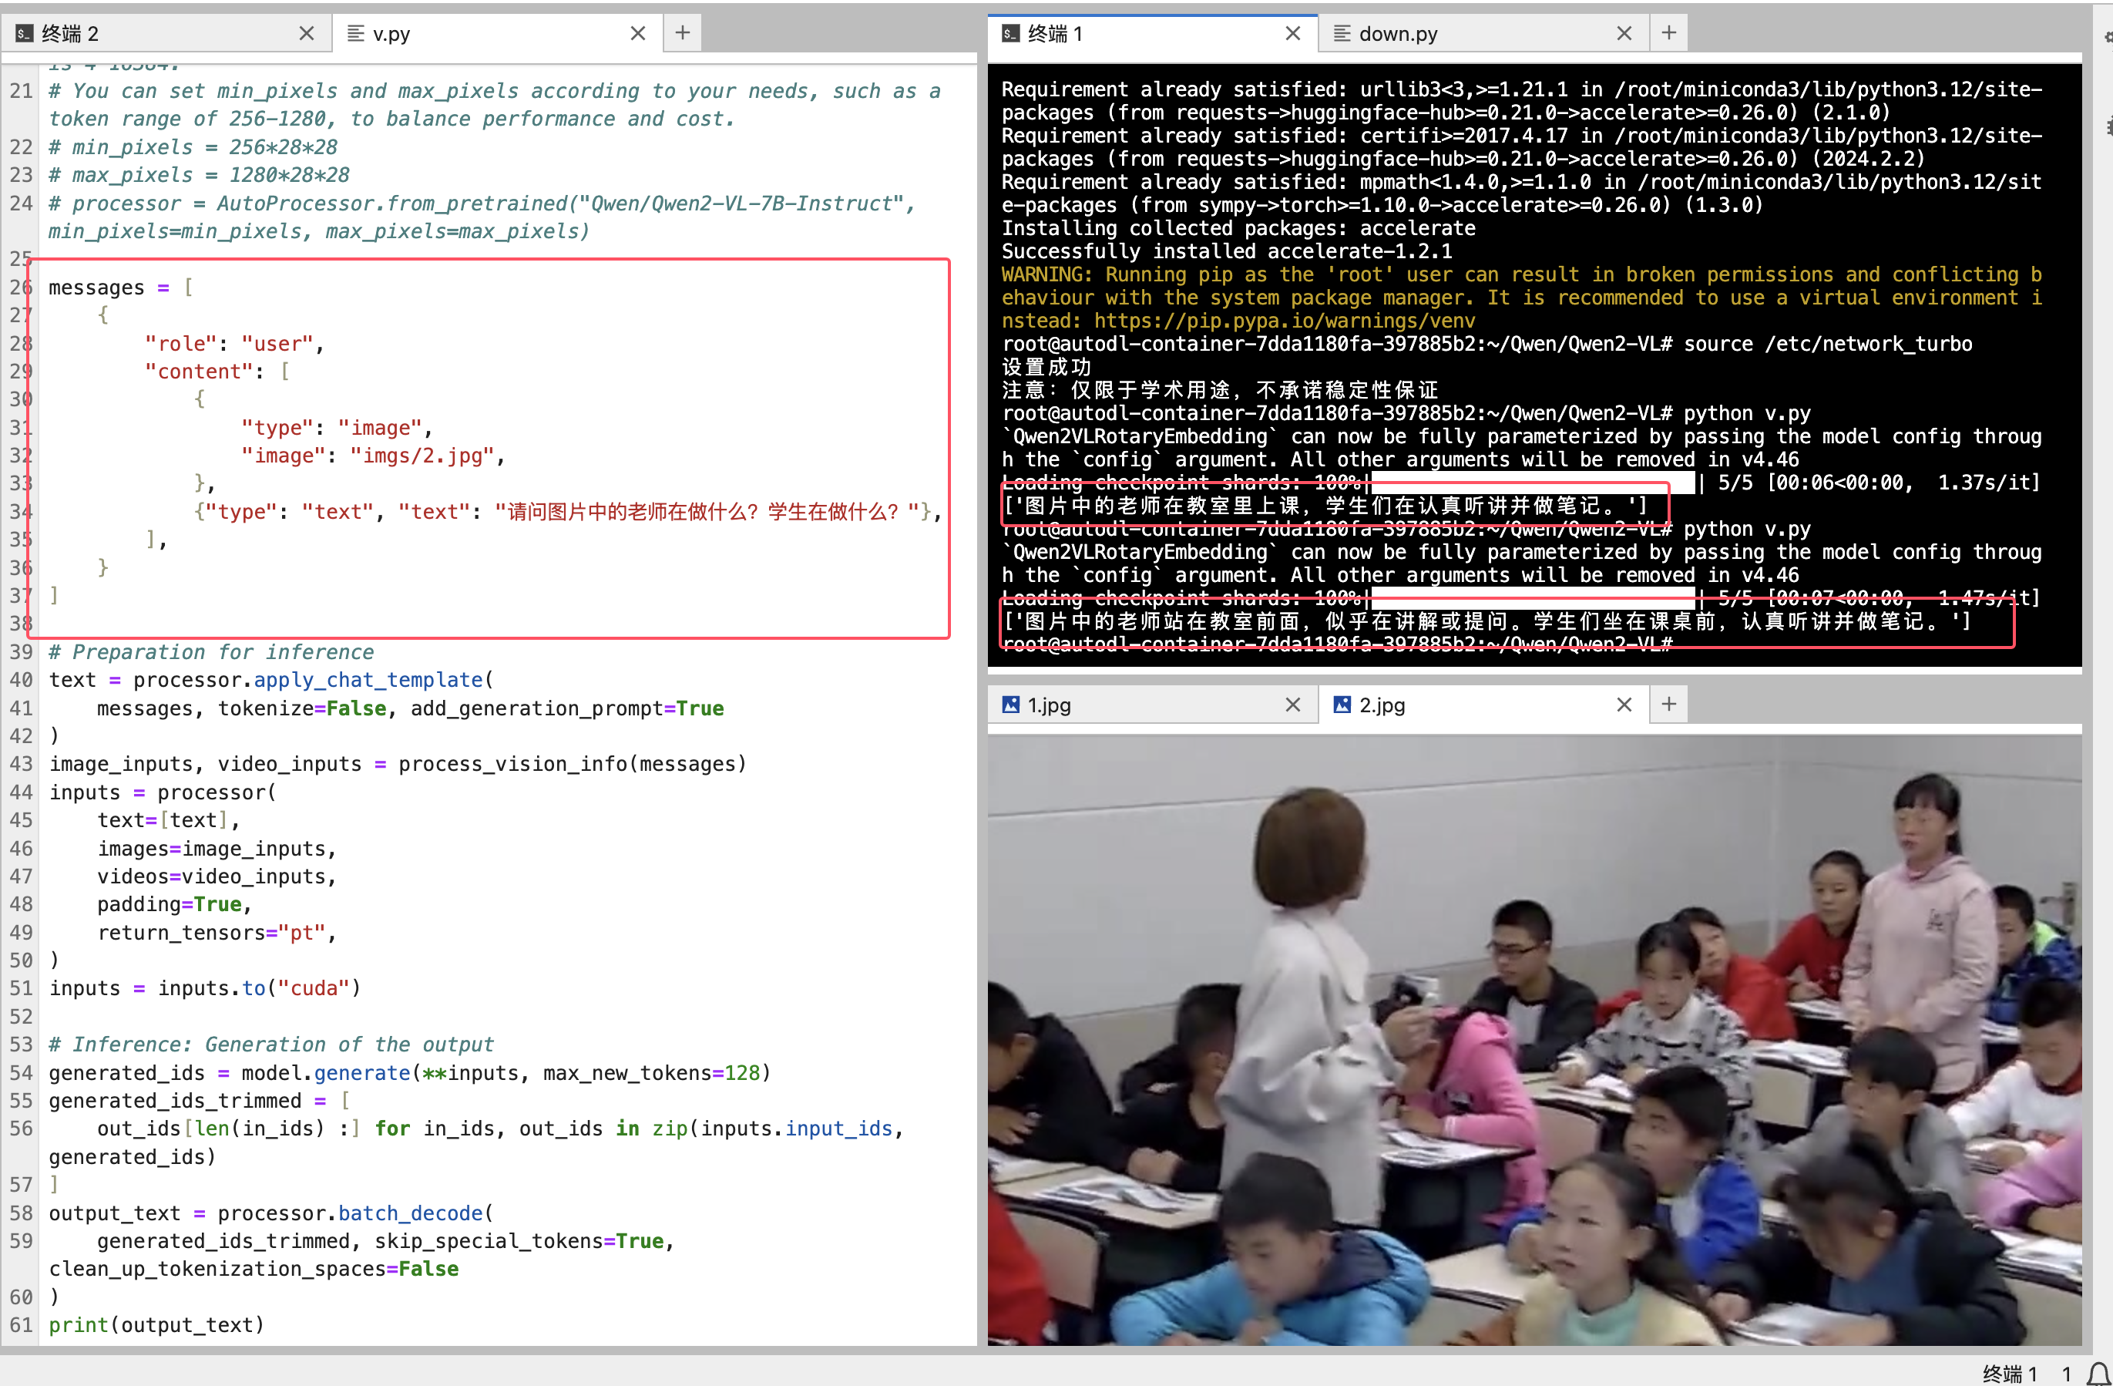Click the terminal icon on 终端 1 tab
The height and width of the screenshot is (1386, 2113).
pyautogui.click(x=1010, y=34)
